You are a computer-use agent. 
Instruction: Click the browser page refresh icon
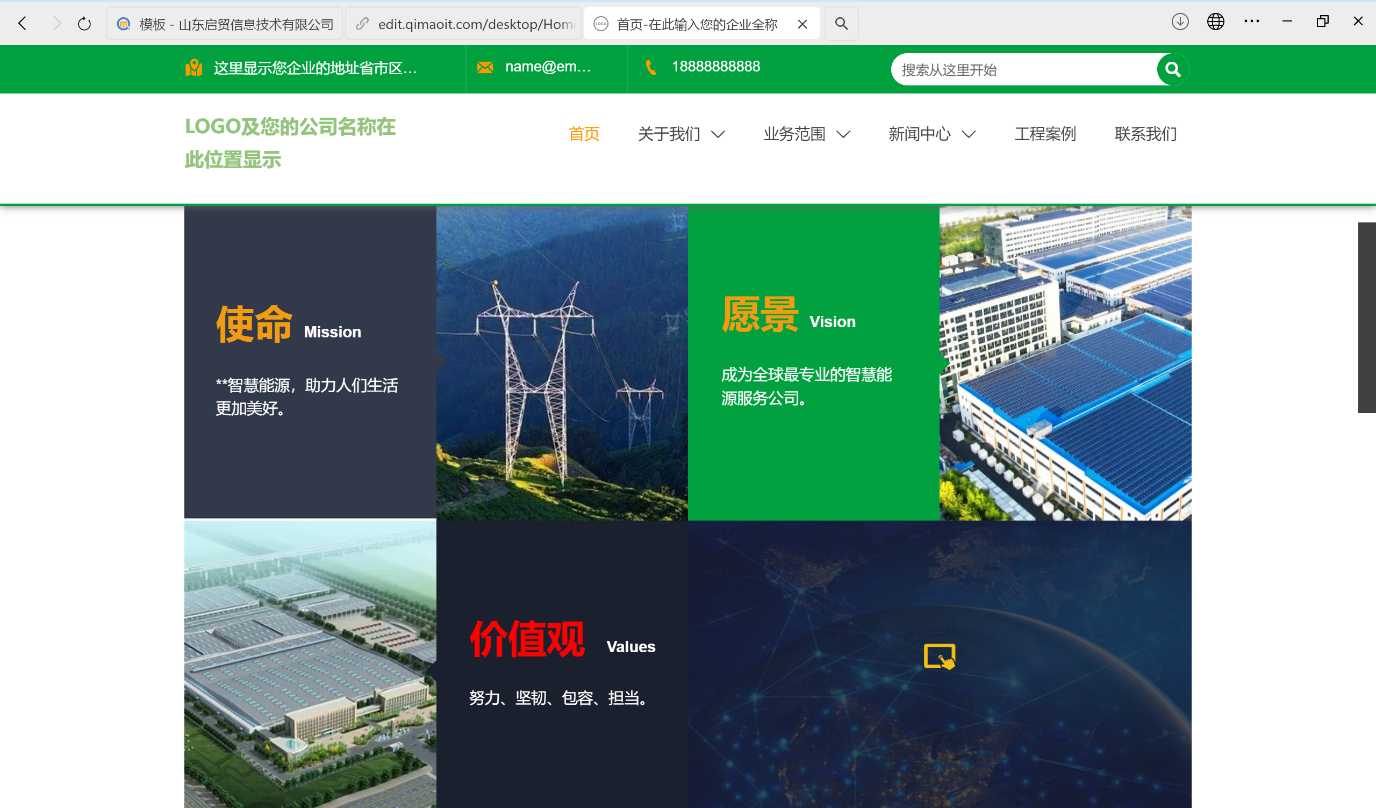point(84,23)
